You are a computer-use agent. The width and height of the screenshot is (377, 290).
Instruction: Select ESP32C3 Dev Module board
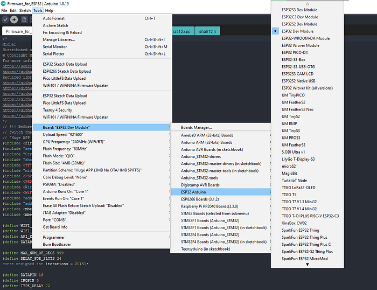click(x=308, y=17)
